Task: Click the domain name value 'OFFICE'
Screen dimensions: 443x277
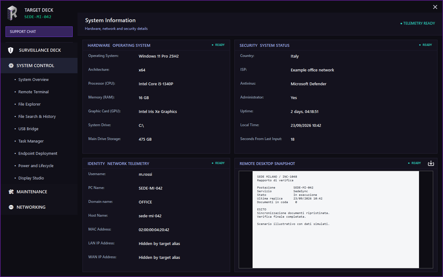Action: point(145,202)
